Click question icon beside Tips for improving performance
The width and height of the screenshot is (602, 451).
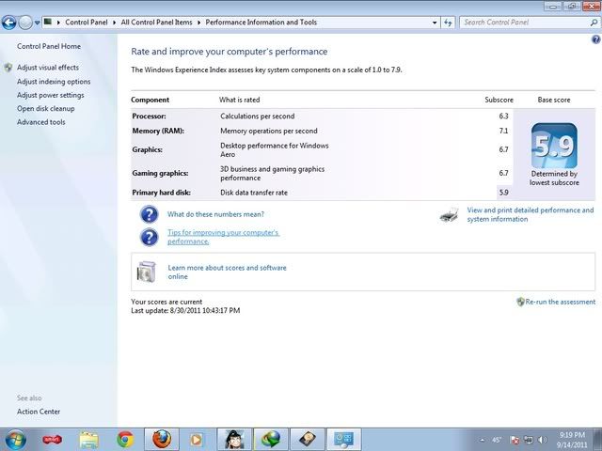(149, 237)
